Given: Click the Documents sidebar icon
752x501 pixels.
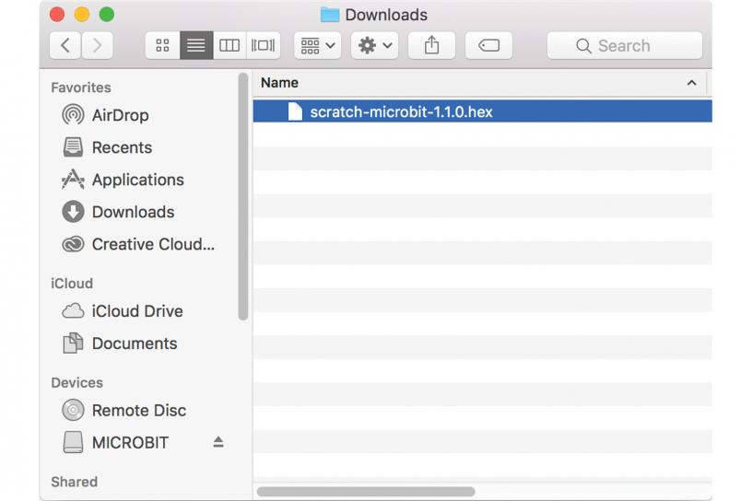Looking at the screenshot, I should pos(73,343).
